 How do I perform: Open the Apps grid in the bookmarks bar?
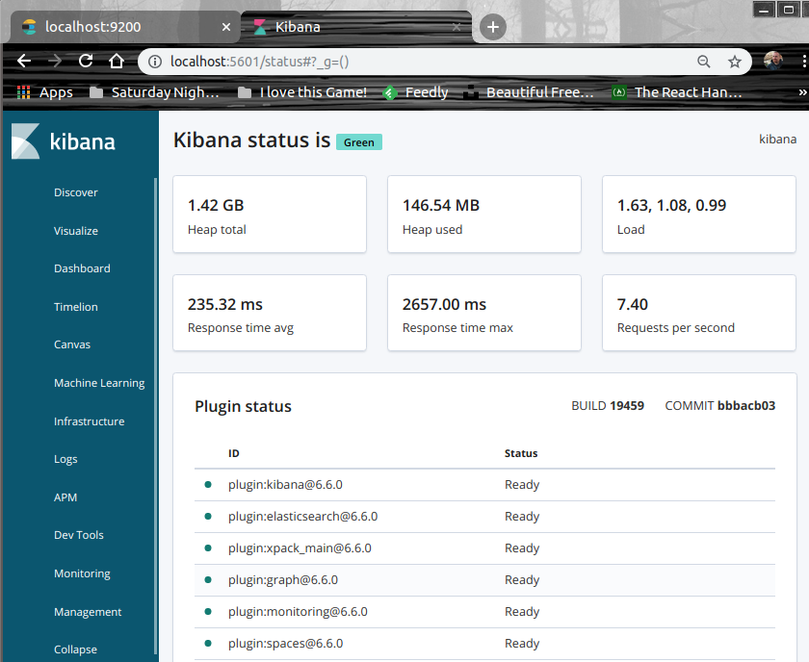point(44,92)
